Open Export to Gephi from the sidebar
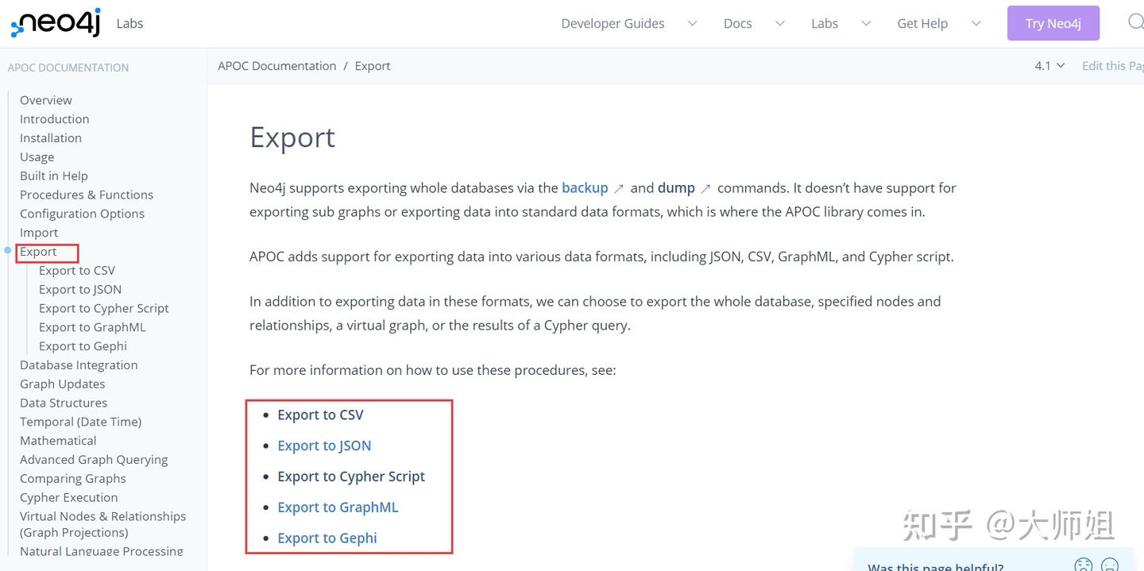The width and height of the screenshot is (1144, 571). 83,345
